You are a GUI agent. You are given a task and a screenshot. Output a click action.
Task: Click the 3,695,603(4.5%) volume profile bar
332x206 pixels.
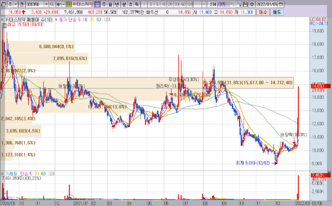click(21, 131)
